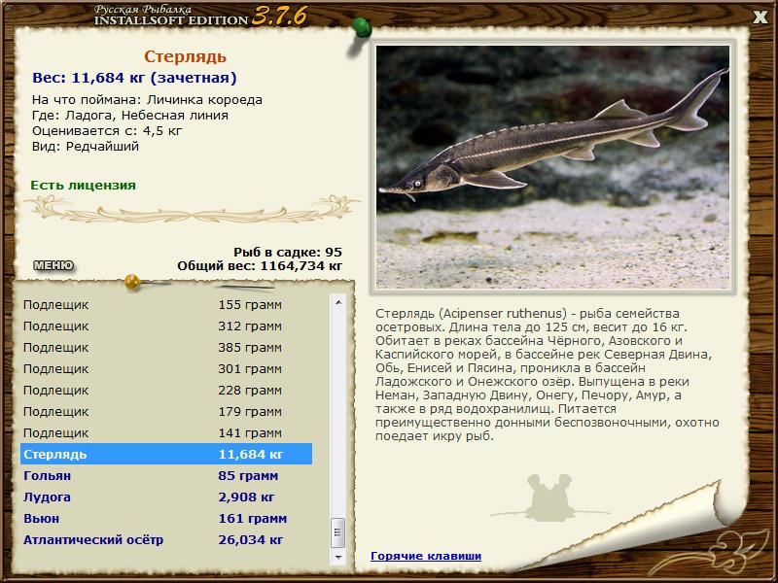Click the Есть лицензия label
The width and height of the screenshot is (778, 583).
(x=83, y=185)
